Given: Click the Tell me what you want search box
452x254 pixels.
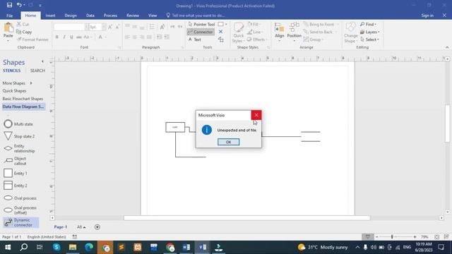Looking at the screenshot, I should point(196,16).
